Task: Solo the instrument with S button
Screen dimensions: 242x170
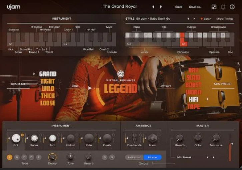Action: [105, 157]
